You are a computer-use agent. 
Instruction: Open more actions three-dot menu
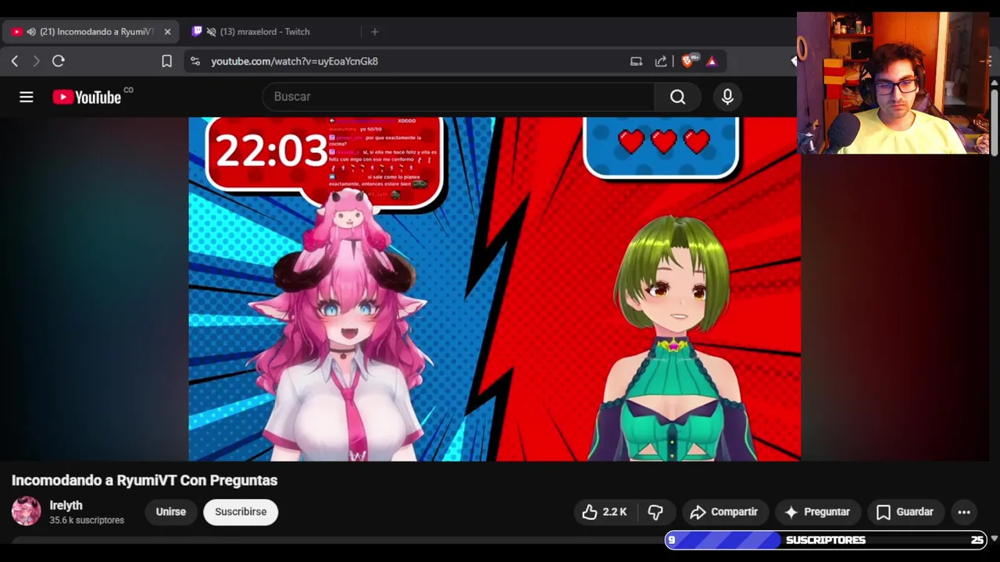tap(964, 512)
